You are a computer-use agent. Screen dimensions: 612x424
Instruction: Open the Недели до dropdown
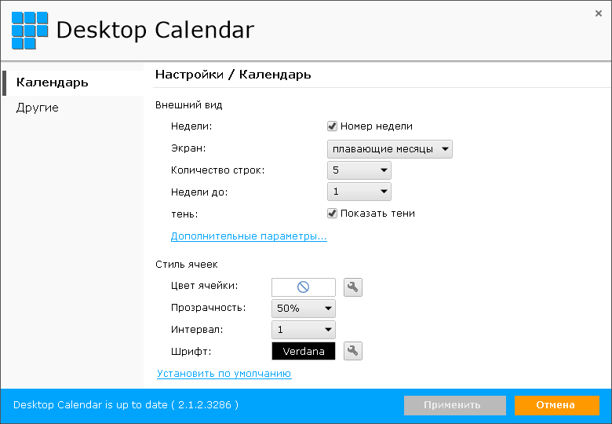click(x=359, y=192)
